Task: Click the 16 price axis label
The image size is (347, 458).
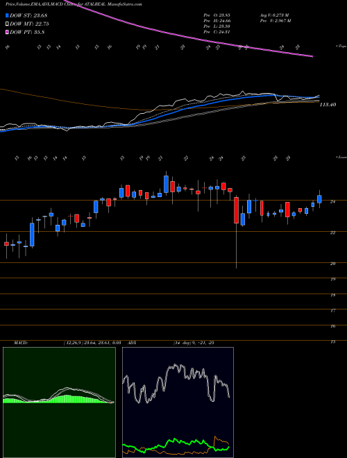Action: [332, 326]
